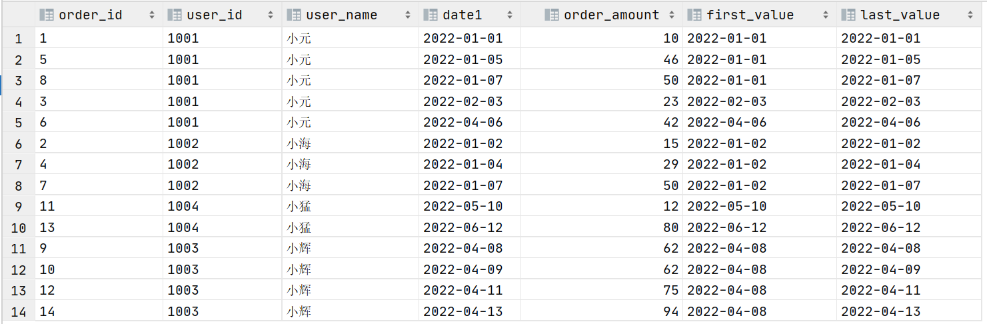Click the order_id column table icon
This screenshot has height=324, width=987.
click(47, 15)
